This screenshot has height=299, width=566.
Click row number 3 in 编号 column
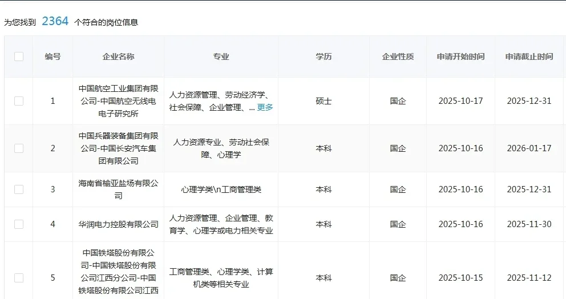(52, 189)
